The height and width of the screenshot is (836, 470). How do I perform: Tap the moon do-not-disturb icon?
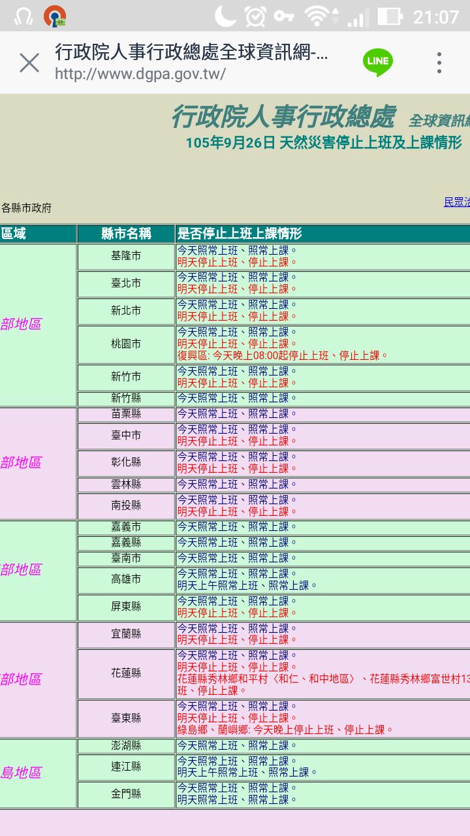point(225,16)
